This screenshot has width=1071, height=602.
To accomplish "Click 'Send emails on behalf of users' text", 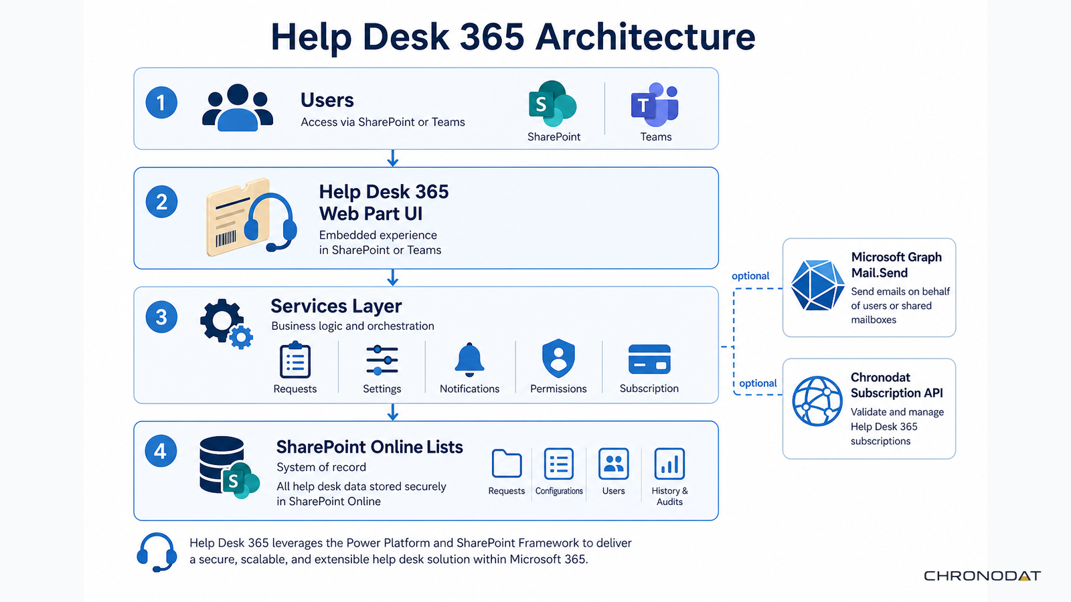I will tap(900, 298).
